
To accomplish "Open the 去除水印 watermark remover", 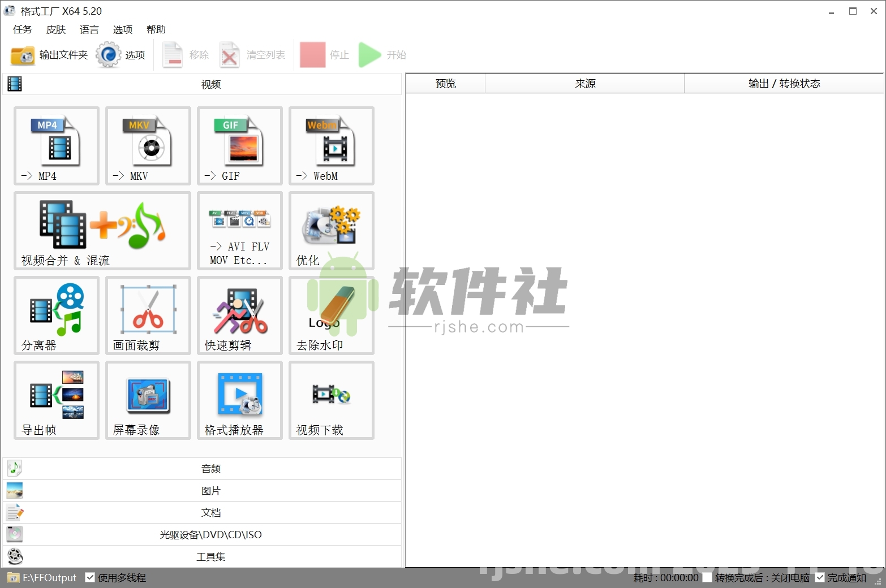I will (331, 315).
